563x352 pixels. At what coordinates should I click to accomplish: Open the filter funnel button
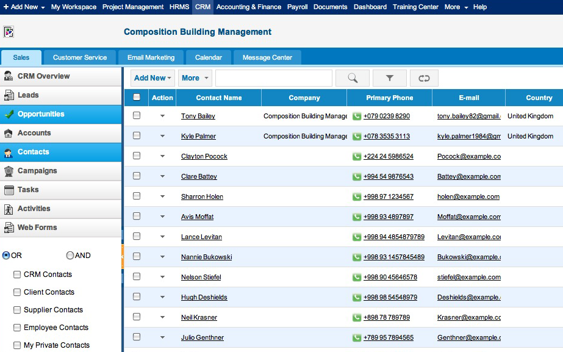click(390, 78)
